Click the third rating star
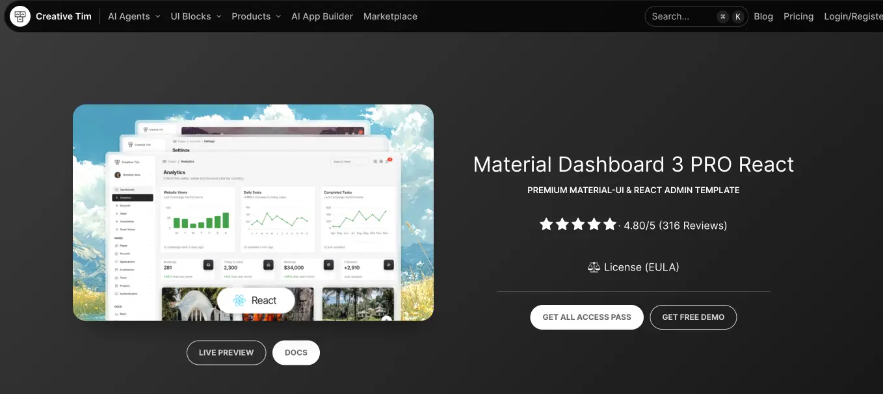The height and width of the screenshot is (394, 883). [x=578, y=224]
